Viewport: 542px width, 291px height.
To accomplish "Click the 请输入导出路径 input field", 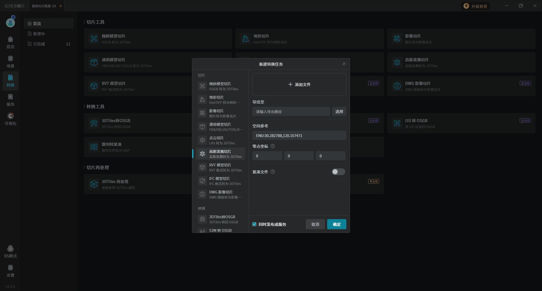I will [291, 111].
